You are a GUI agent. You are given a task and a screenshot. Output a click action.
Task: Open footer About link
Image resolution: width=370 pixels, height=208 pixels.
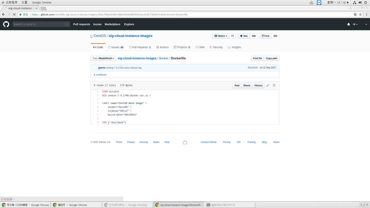[x=276, y=142]
